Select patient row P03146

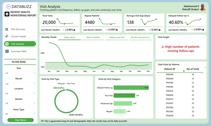[x=180, y=83]
